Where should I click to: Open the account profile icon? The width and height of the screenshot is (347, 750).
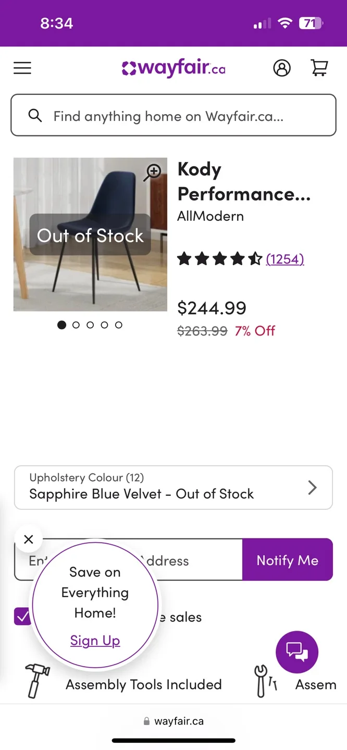point(282,68)
